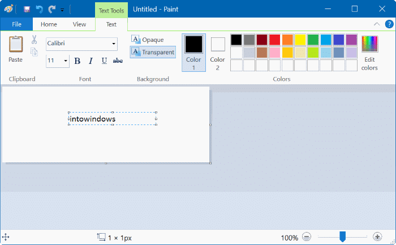The width and height of the screenshot is (396, 245).
Task: Maximize the Paint window
Action: tap(355, 9)
